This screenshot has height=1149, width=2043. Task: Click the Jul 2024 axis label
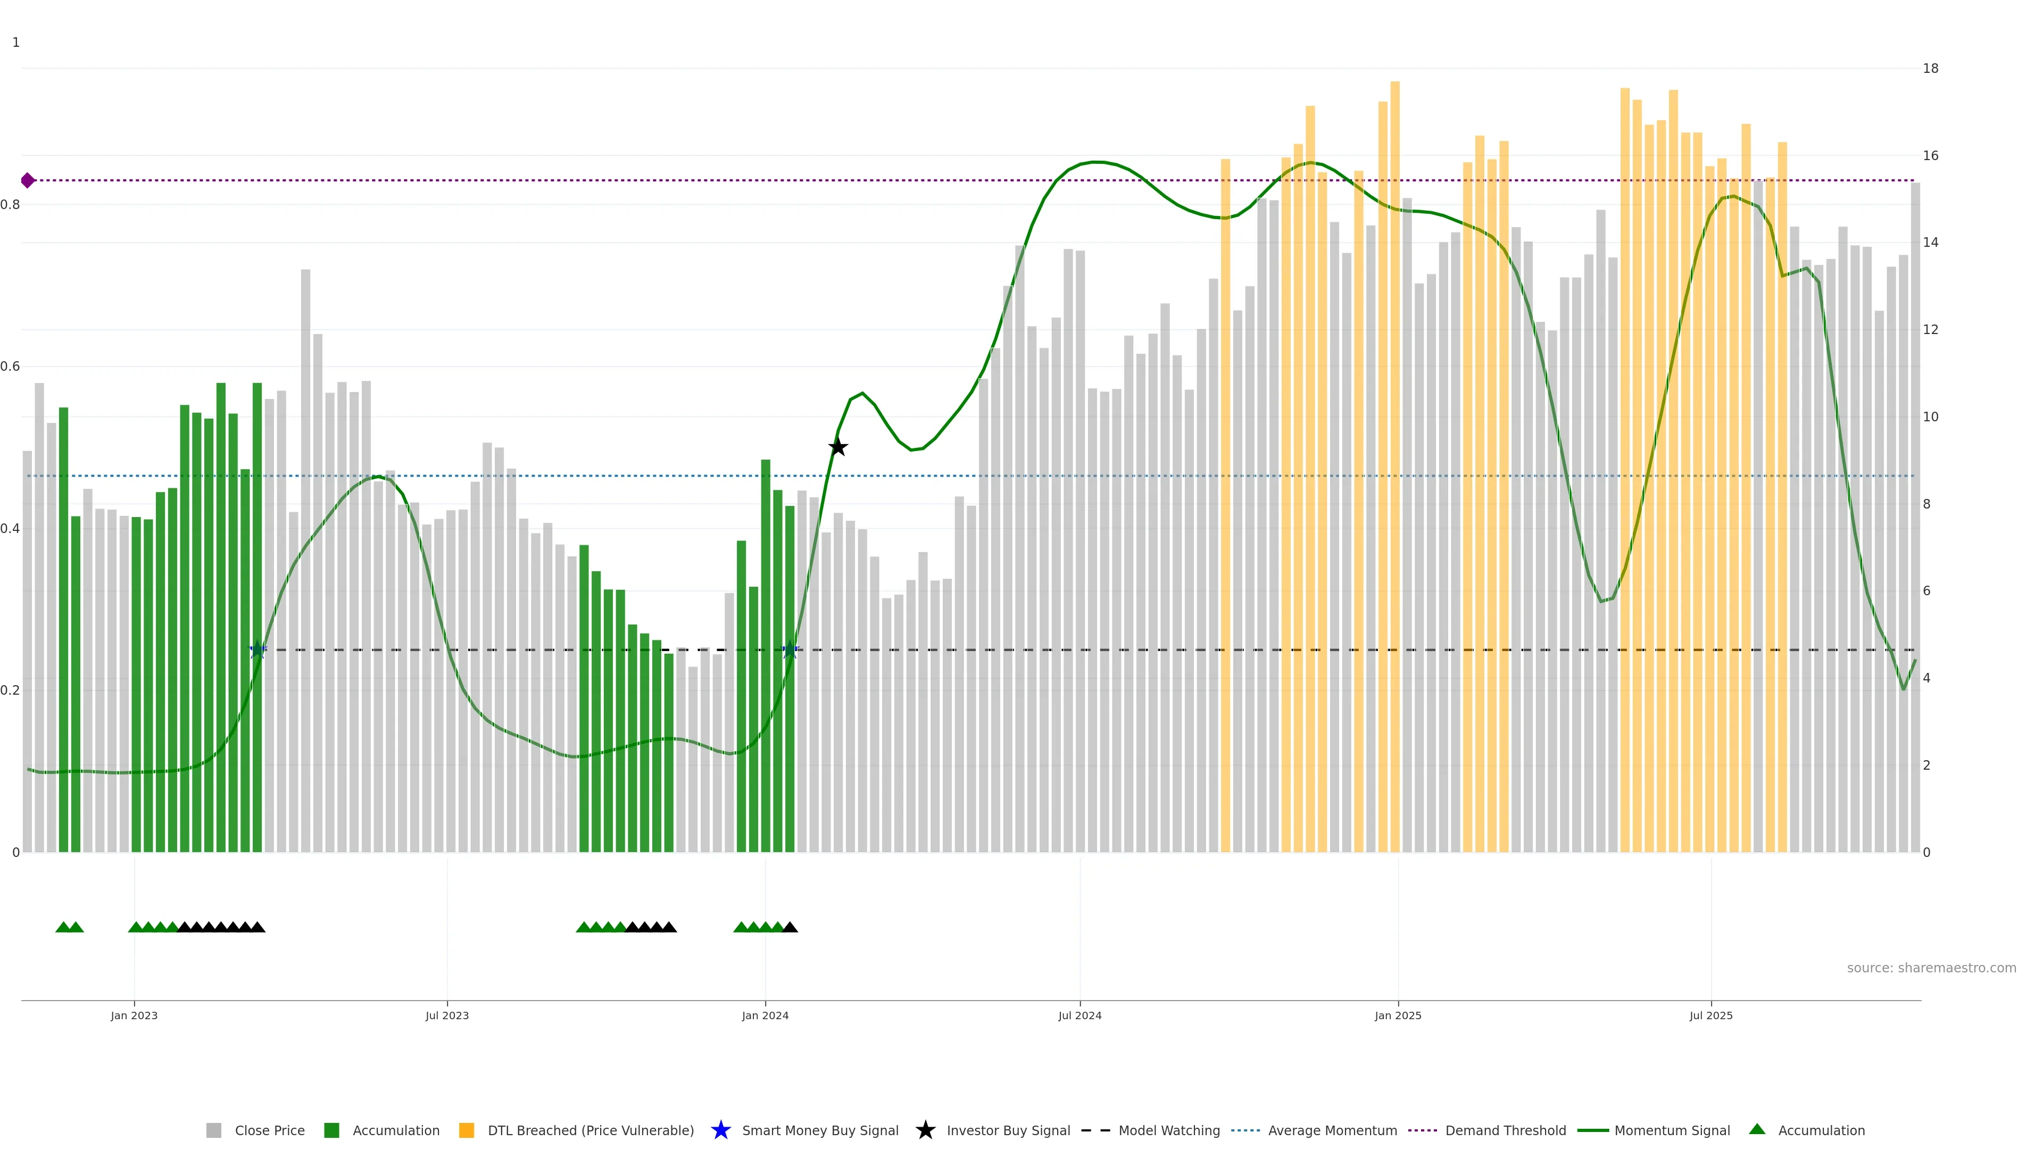coord(1079,1015)
